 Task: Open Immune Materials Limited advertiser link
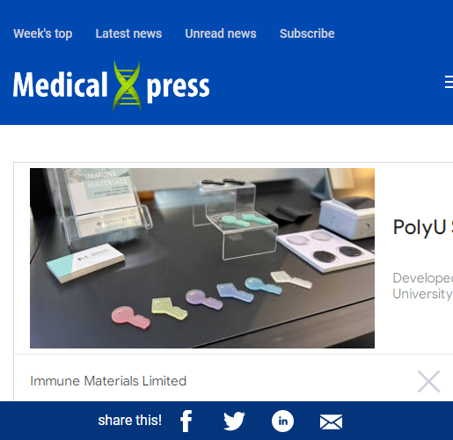click(108, 381)
